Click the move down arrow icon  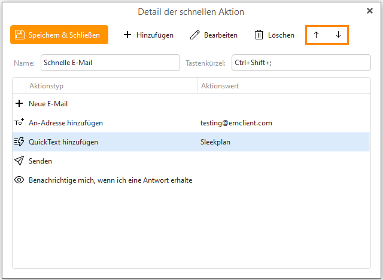338,35
